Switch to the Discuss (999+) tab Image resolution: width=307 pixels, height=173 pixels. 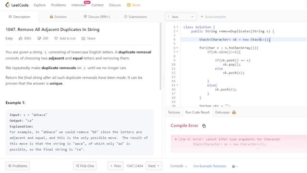(97, 17)
